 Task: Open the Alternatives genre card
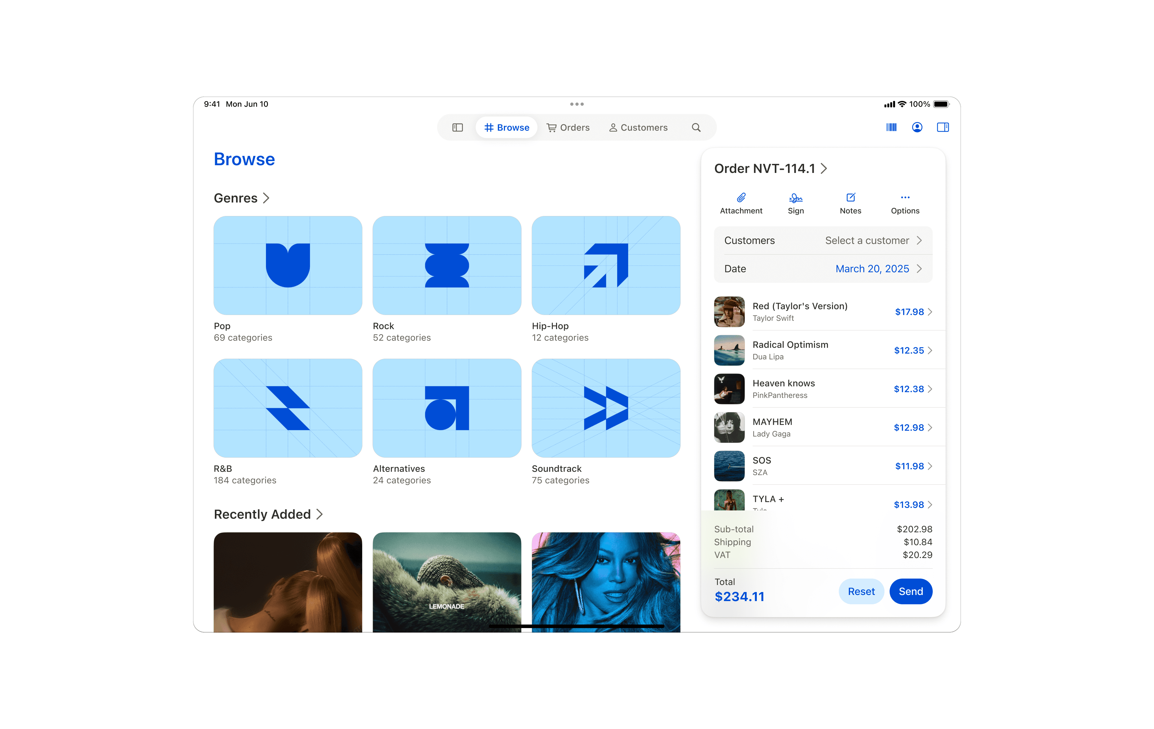coord(447,408)
